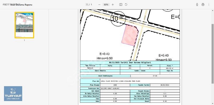Click the current page number field
Screen dimensions: 214x105
pyautogui.click(x=87, y=5)
